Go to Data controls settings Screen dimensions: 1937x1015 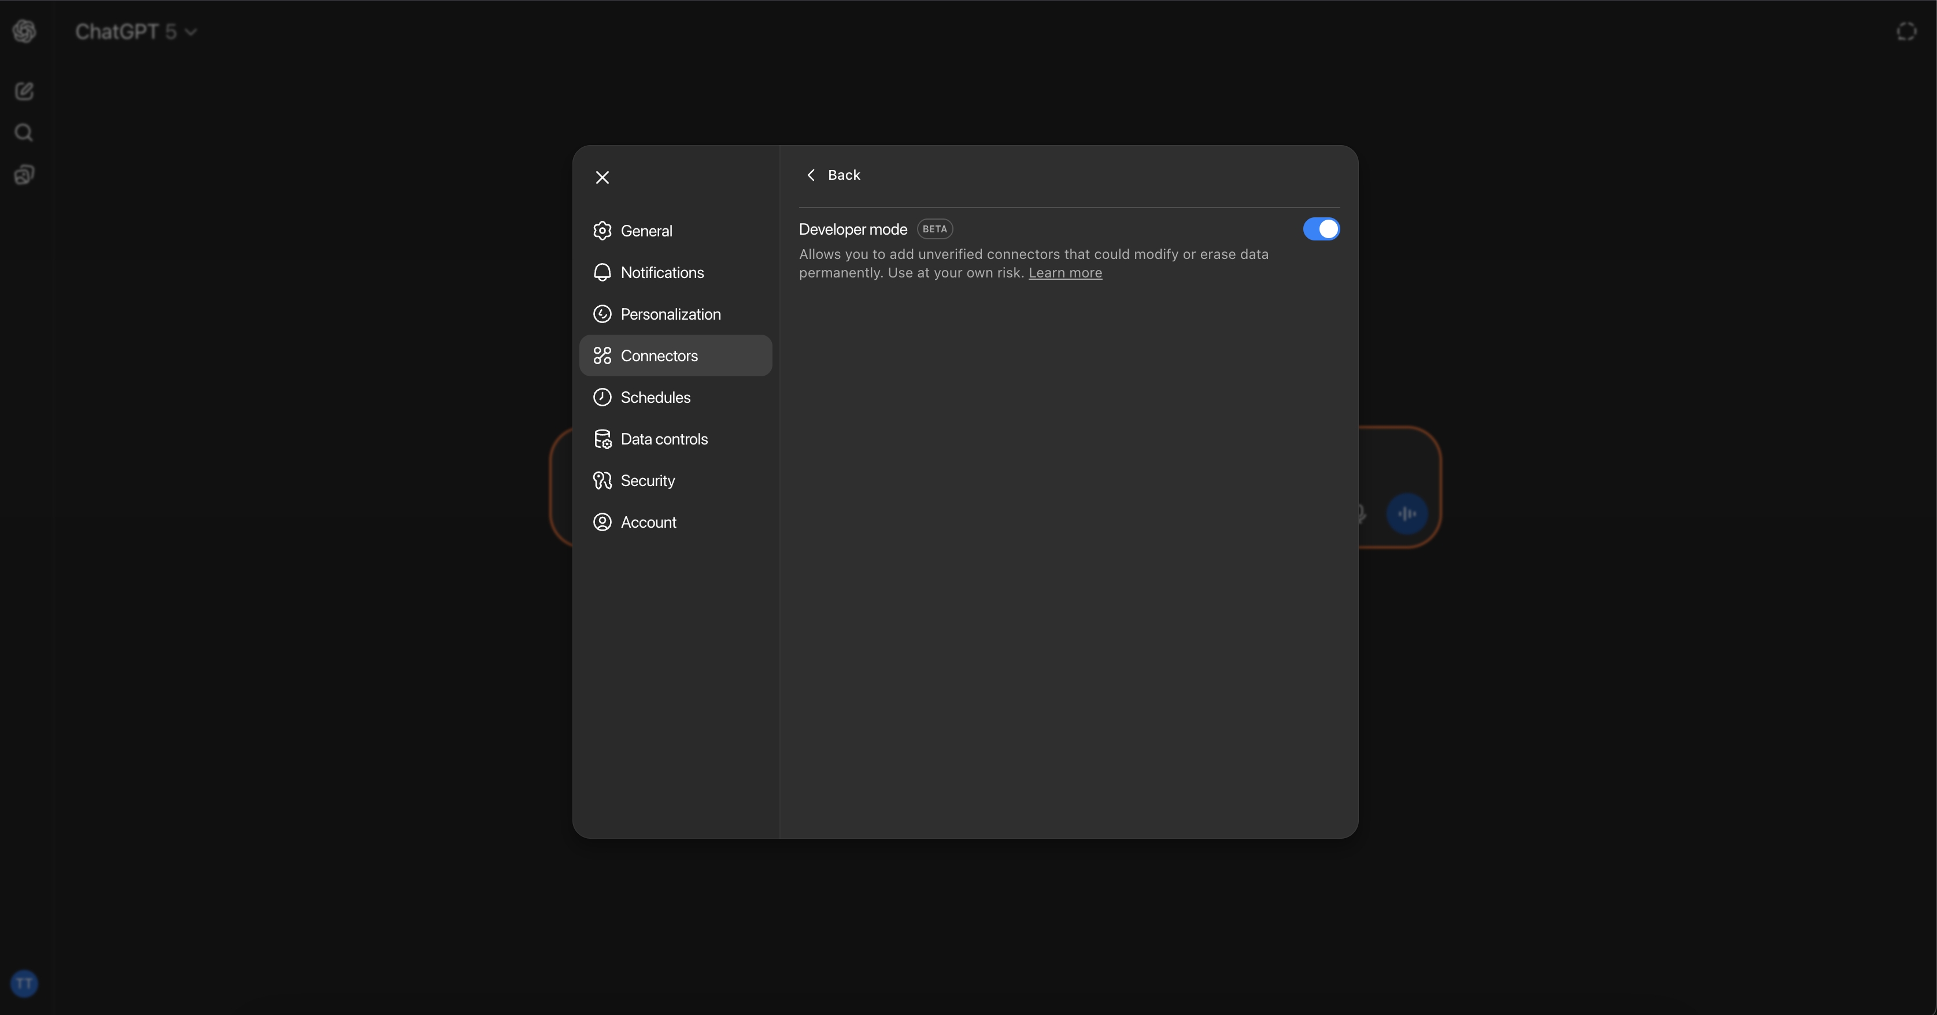[x=664, y=439]
